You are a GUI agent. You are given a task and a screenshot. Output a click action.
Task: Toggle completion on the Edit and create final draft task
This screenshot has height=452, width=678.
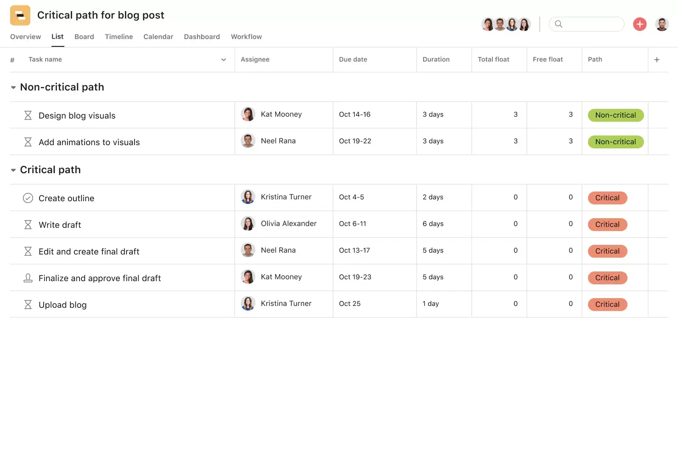pos(28,251)
